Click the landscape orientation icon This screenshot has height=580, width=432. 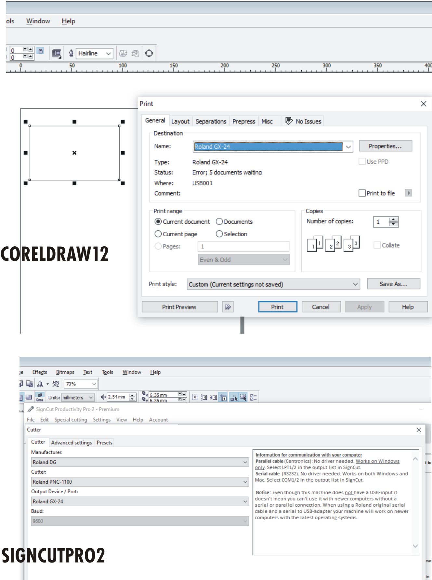[x=29, y=397]
